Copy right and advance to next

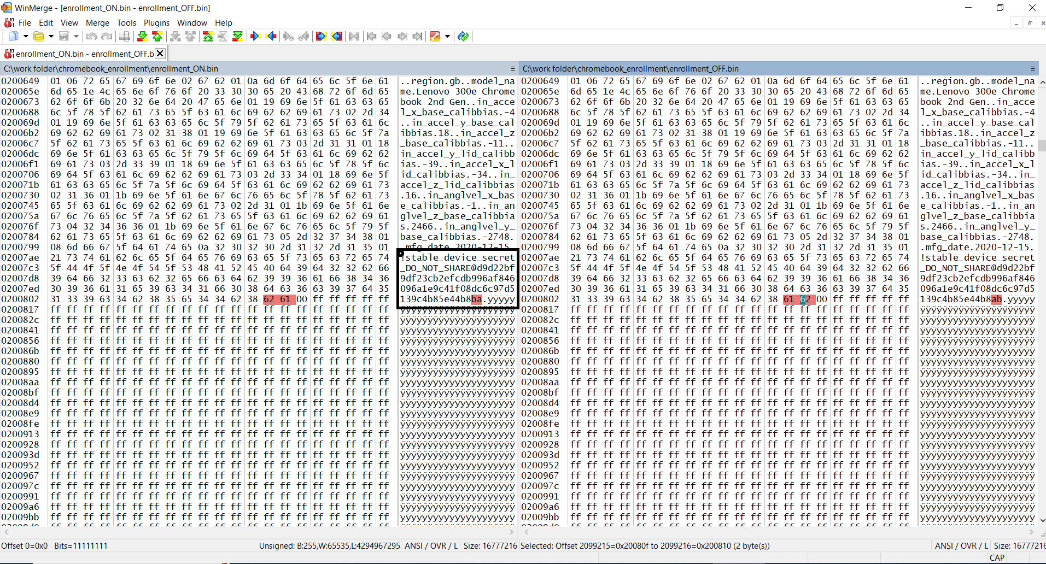coord(289,37)
